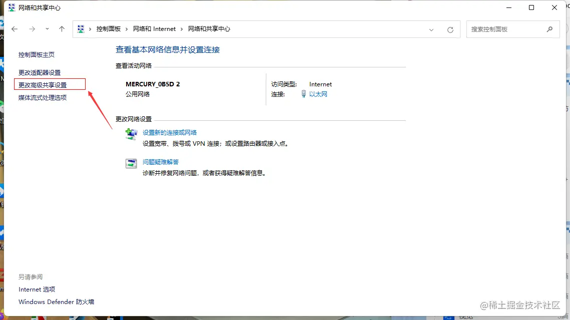Go up one level with up arrow
Viewport: 570px width, 320px height.
62,29
